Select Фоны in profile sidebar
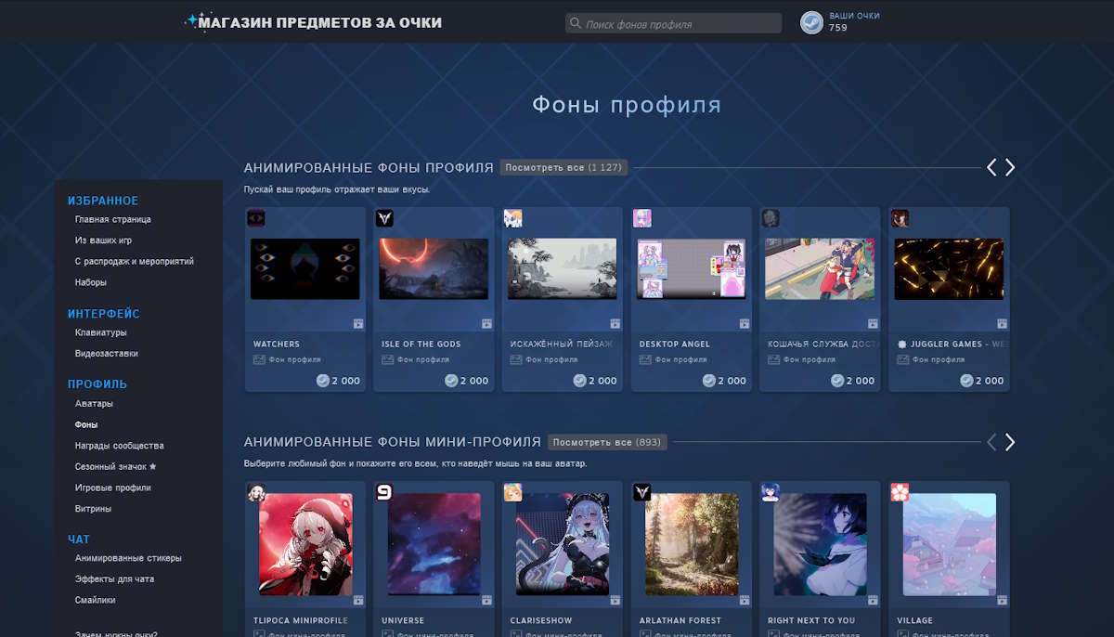1114x637 pixels. coord(86,424)
